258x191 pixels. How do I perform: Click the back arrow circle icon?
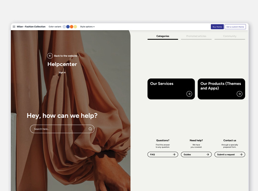(50, 56)
